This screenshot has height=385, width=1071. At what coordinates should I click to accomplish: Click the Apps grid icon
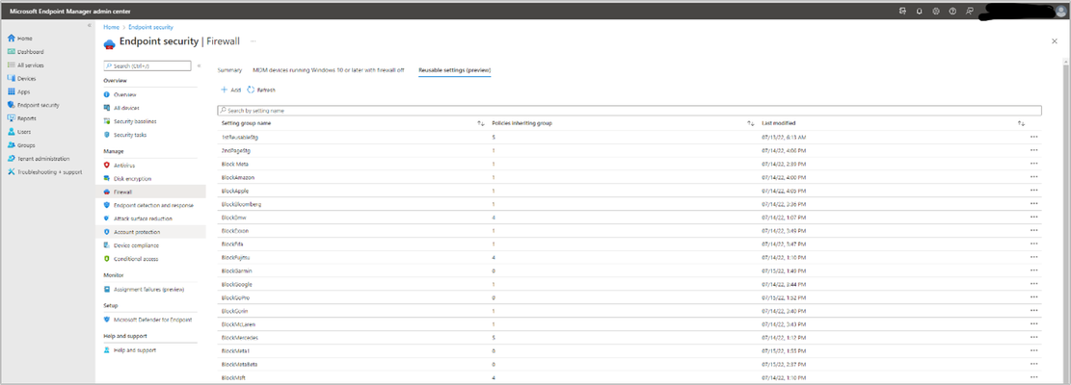11,91
